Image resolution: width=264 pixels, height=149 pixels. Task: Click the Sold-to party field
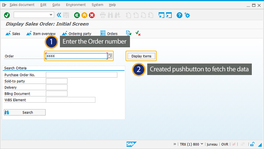pyautogui.click(x=57, y=81)
